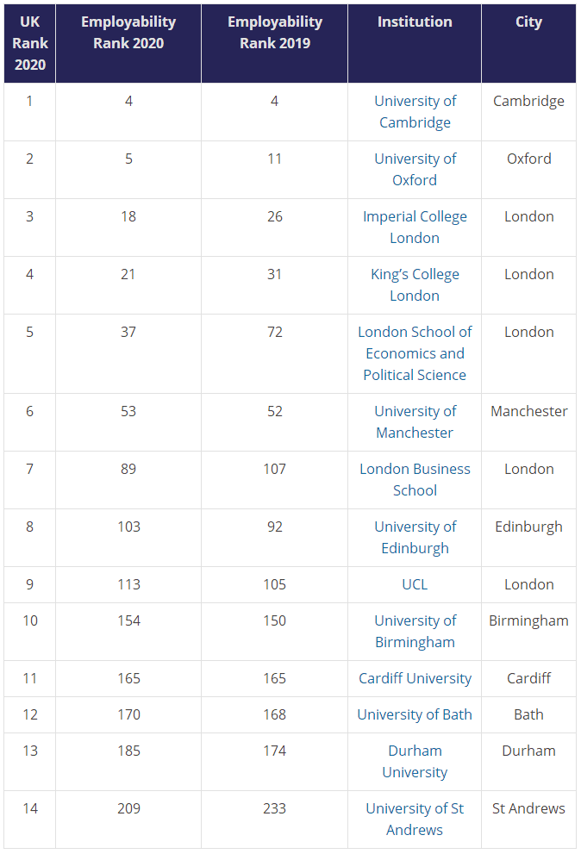The height and width of the screenshot is (854, 581).
Task: Open the University of Manchester link
Action: pyautogui.click(x=415, y=422)
